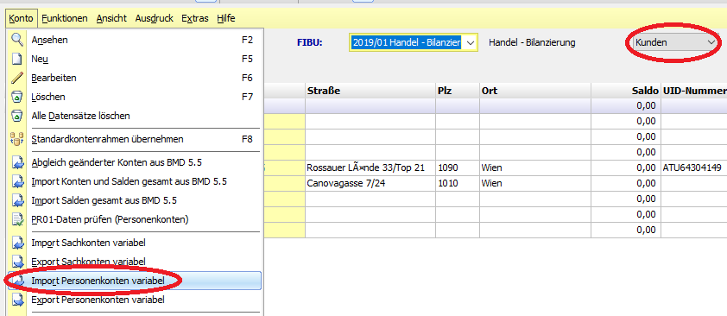Click the Standardkontenrahmen übernehmen database icon
Viewport: 727px width, 316px height.
click(17, 139)
